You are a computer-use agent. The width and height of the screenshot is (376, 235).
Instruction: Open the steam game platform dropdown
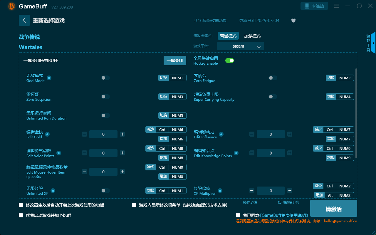pyautogui.click(x=240, y=46)
